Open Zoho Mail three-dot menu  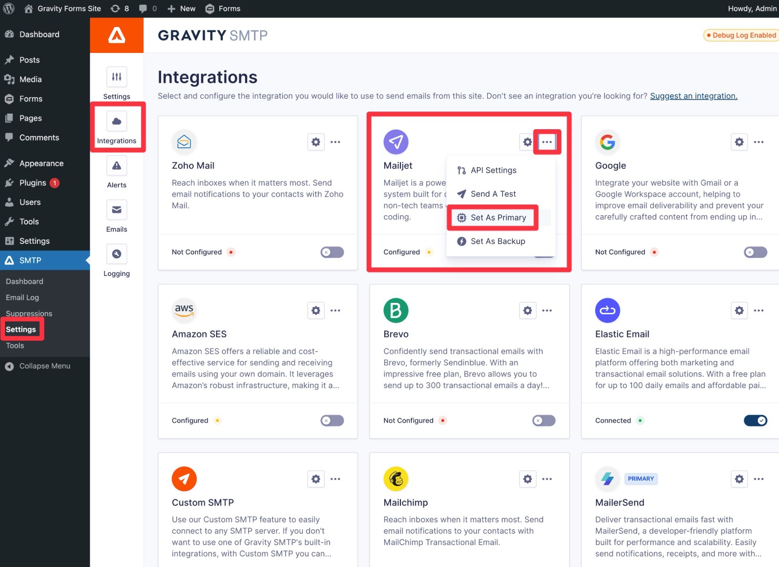pos(335,142)
